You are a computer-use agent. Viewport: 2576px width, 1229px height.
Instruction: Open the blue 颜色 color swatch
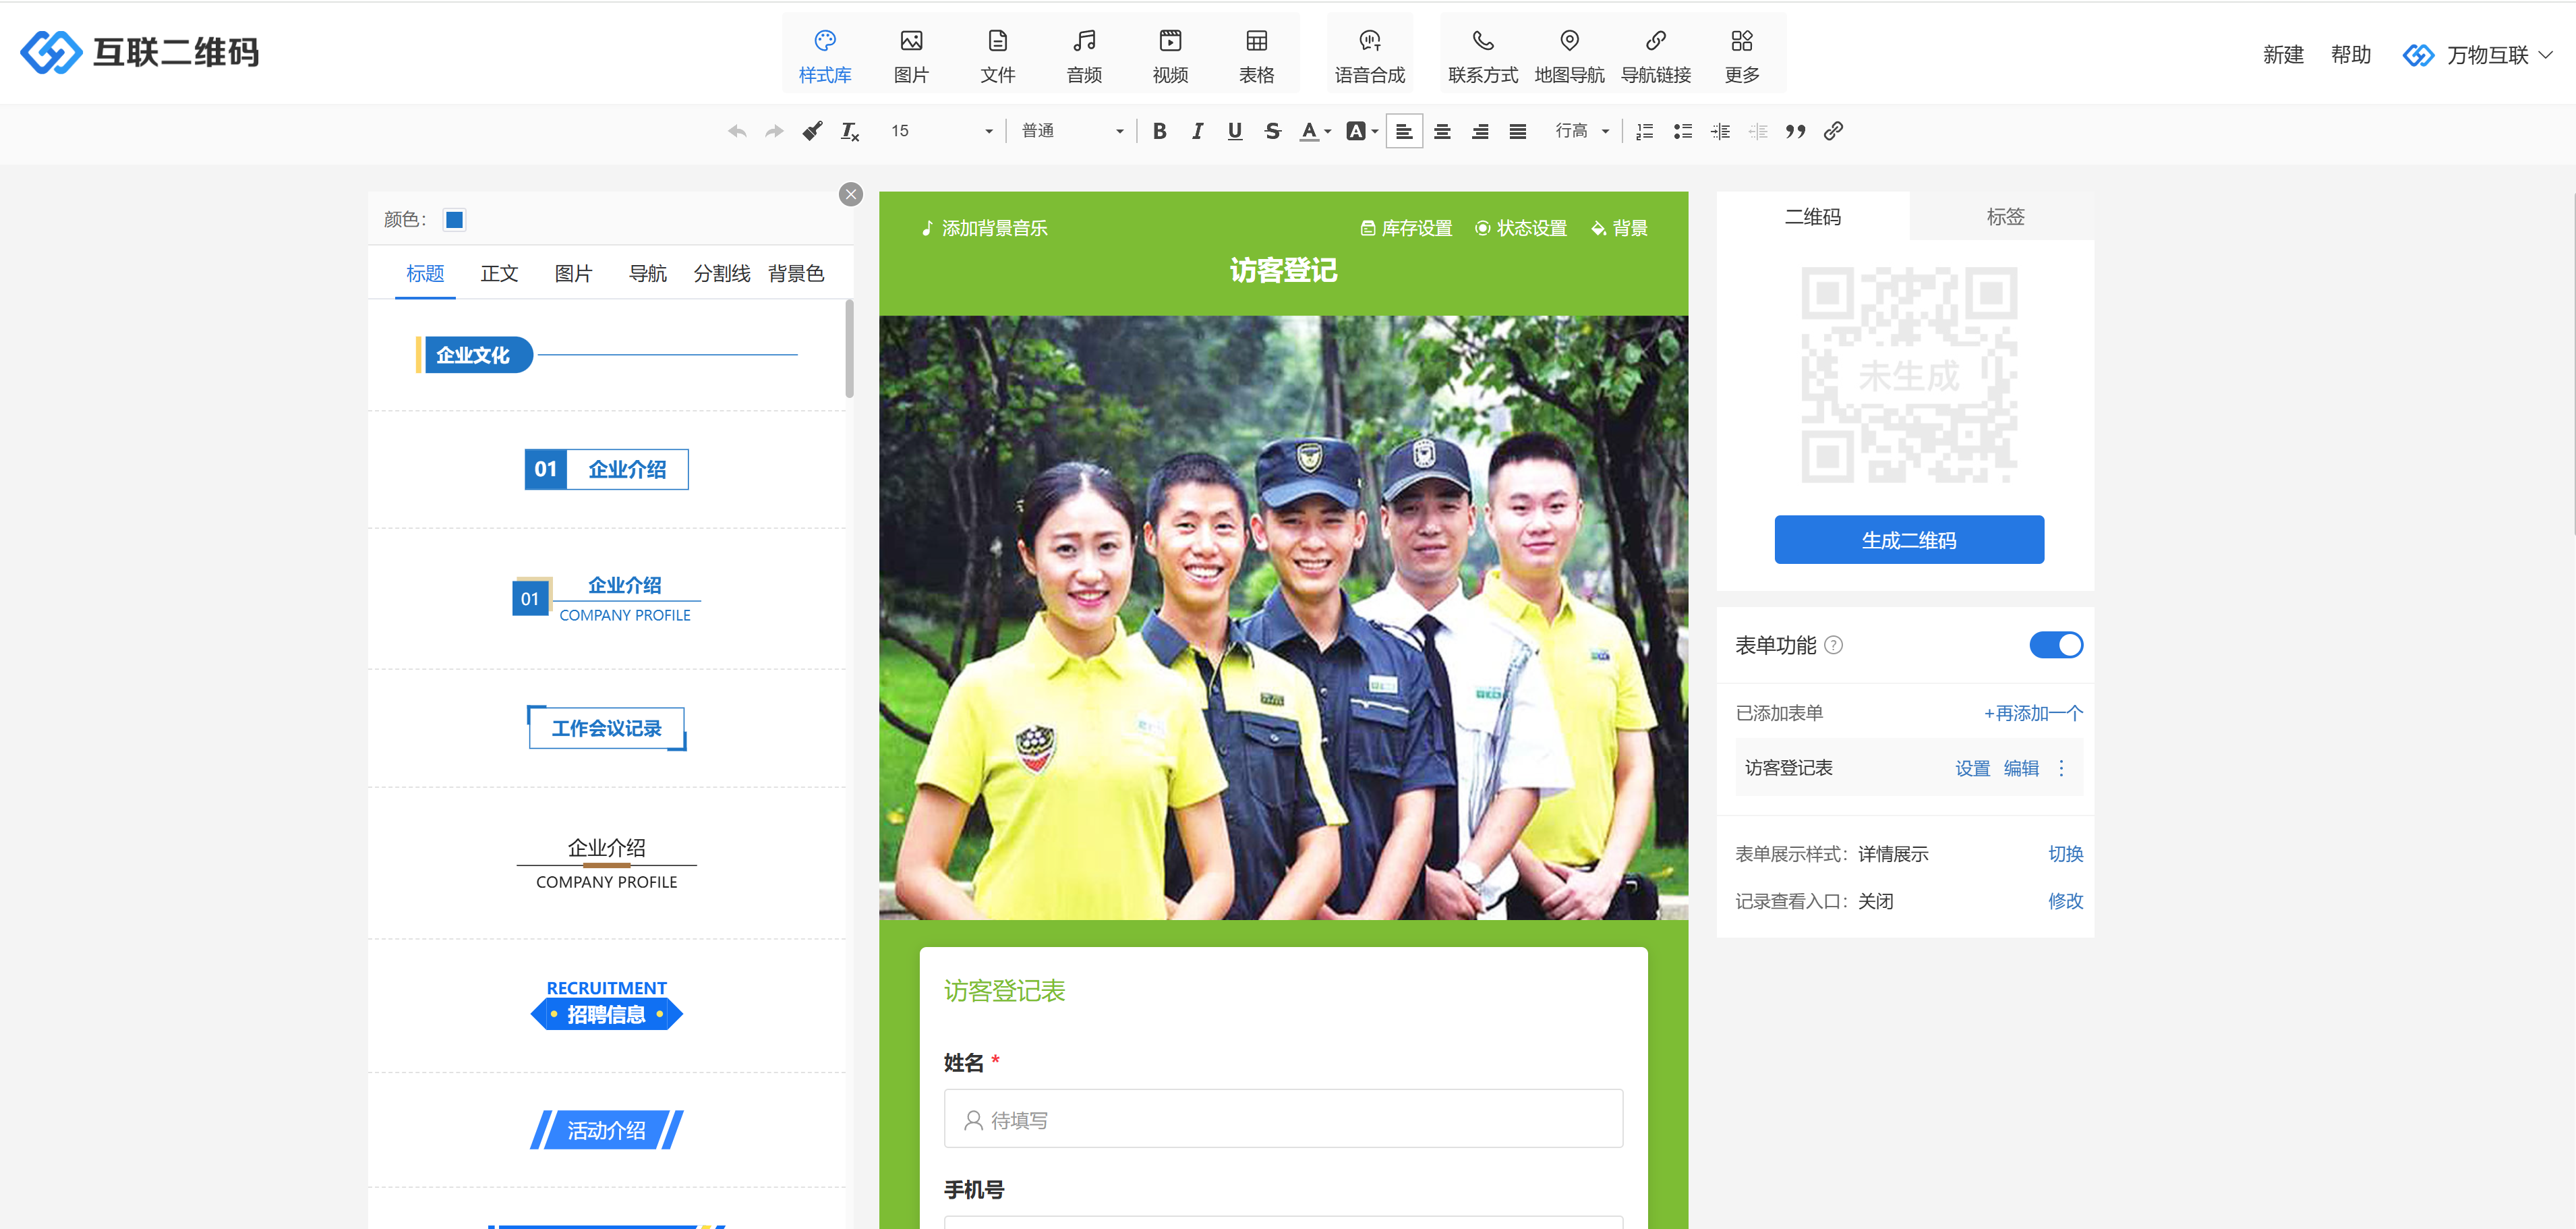click(454, 219)
